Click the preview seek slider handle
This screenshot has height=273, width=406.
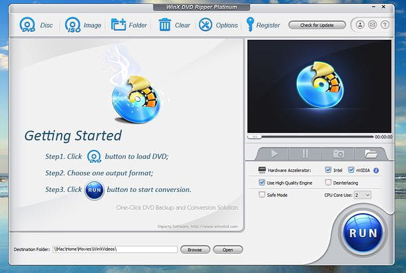(x=254, y=137)
